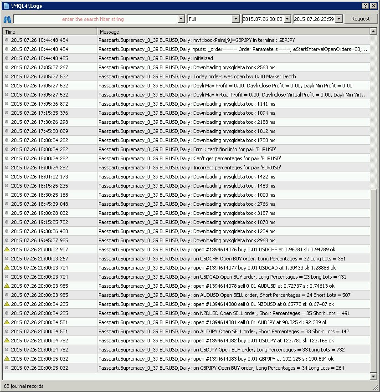The image size is (380, 392).
Task: Open the start date 2015.07.26 00:00 dropdown
Action: tap(288, 19)
